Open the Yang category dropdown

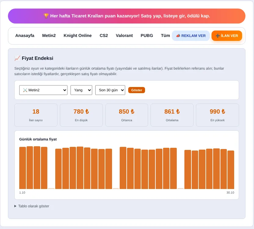(81, 90)
